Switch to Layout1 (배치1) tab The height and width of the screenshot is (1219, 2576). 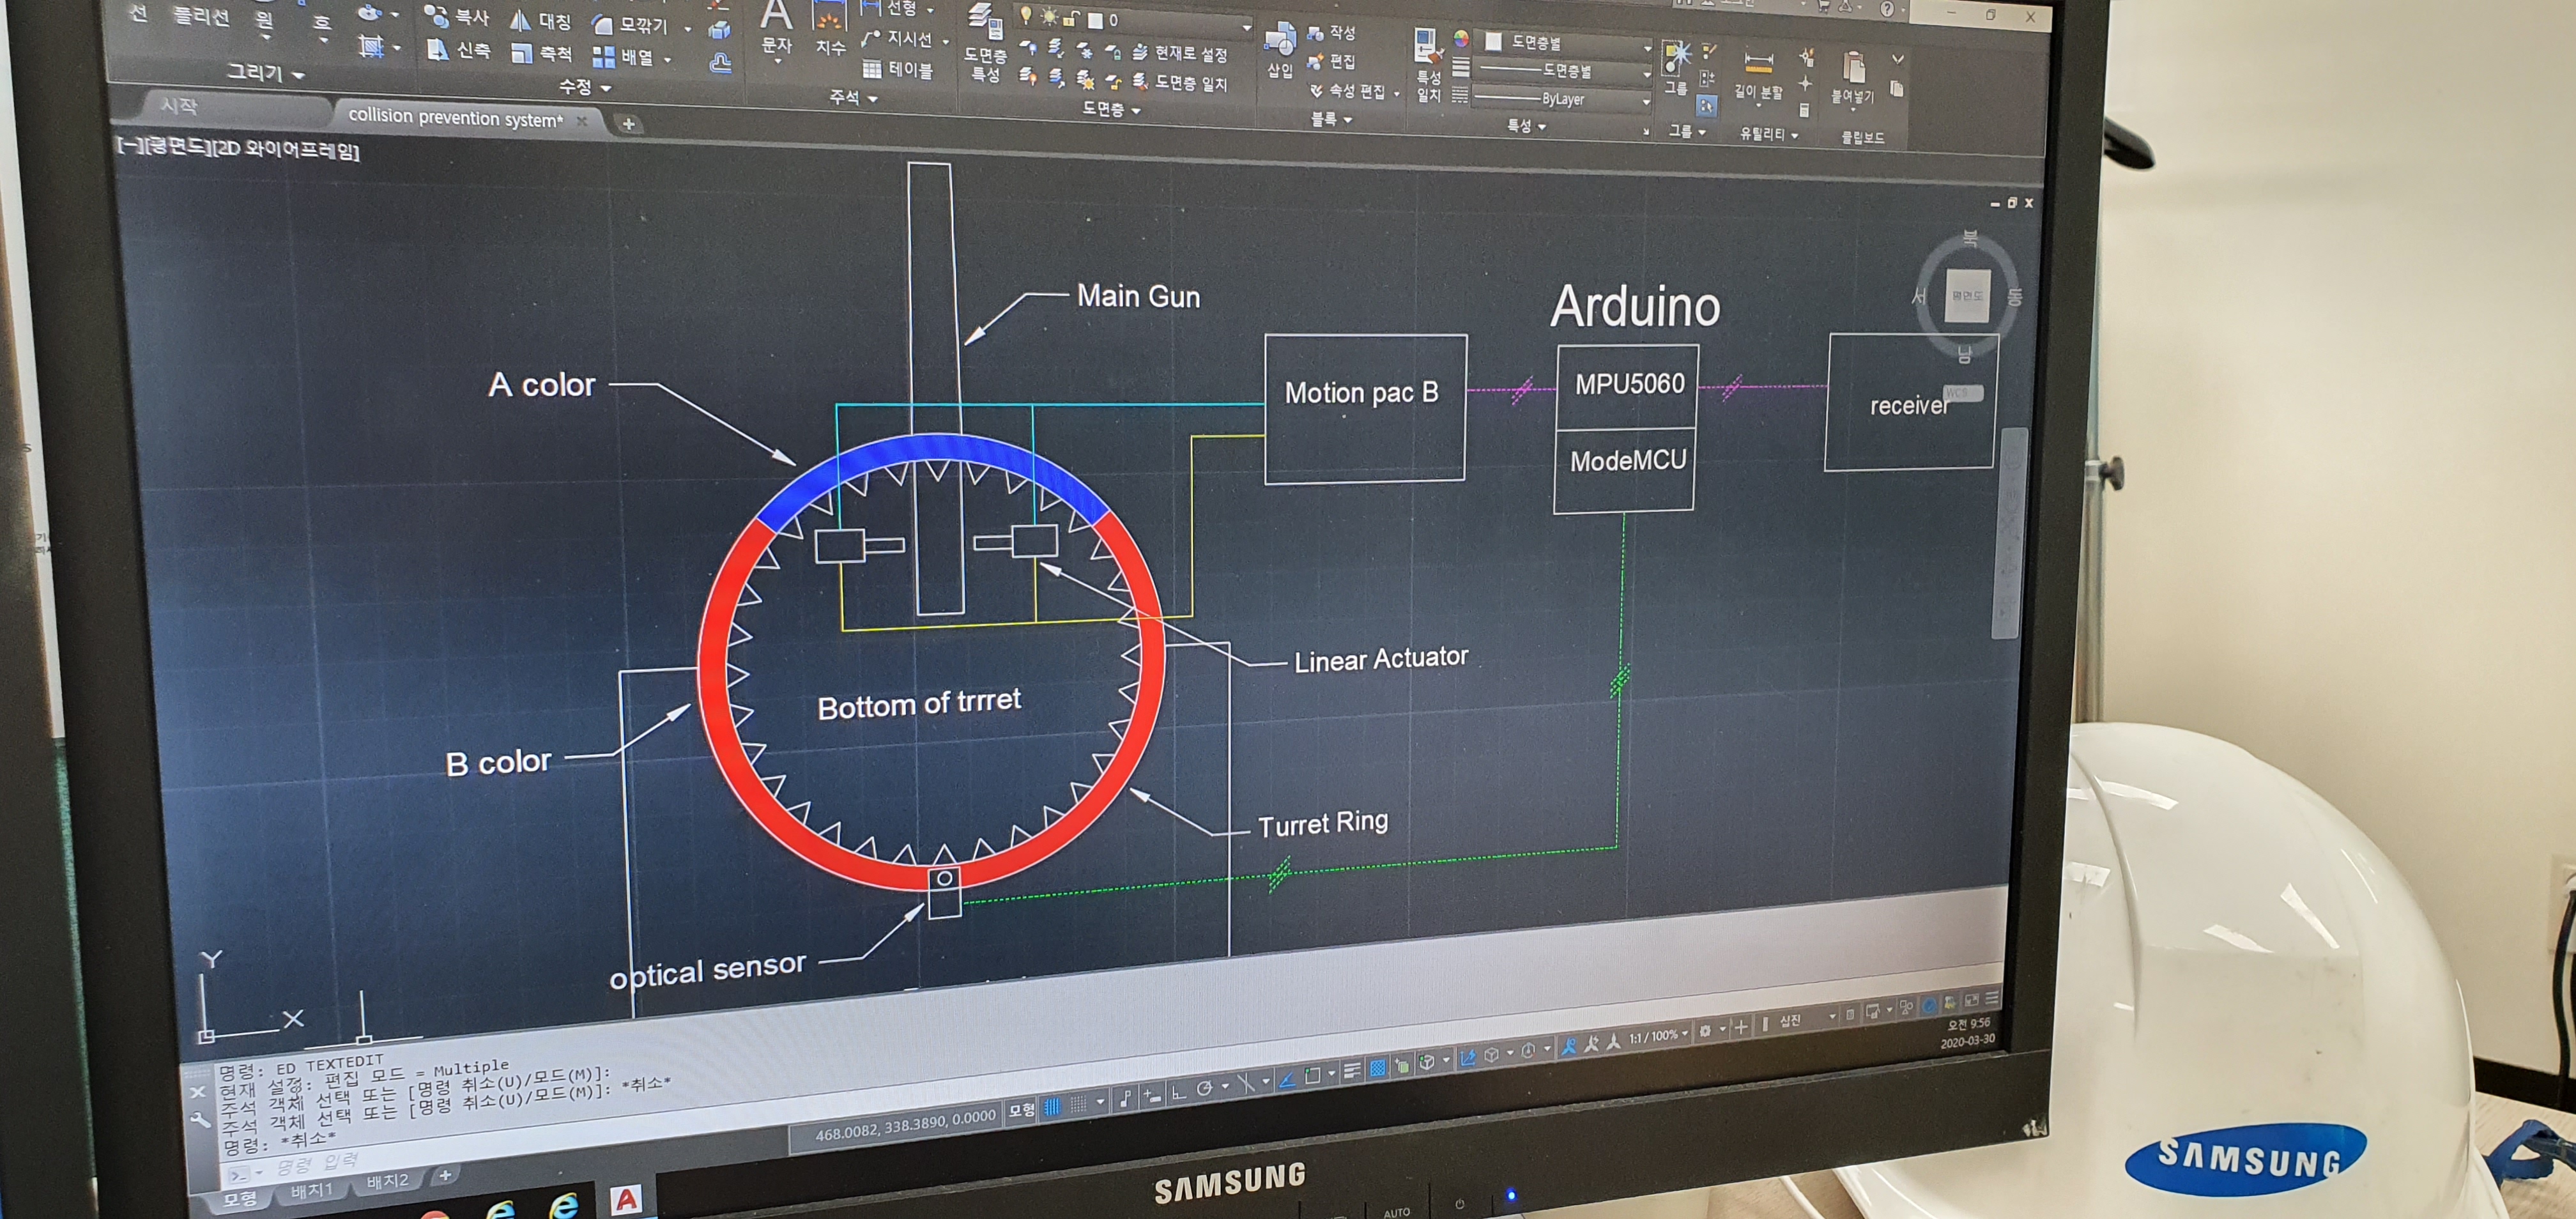pos(312,1189)
